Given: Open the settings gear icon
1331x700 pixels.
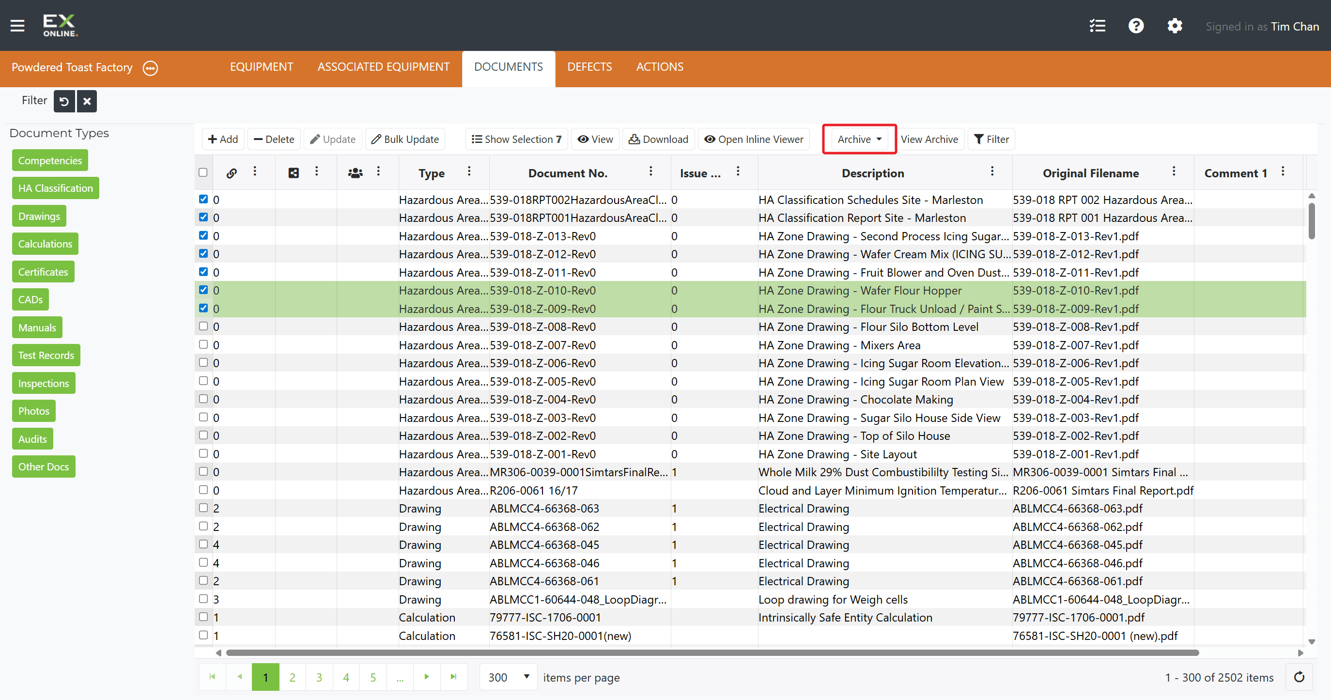Looking at the screenshot, I should coord(1175,26).
